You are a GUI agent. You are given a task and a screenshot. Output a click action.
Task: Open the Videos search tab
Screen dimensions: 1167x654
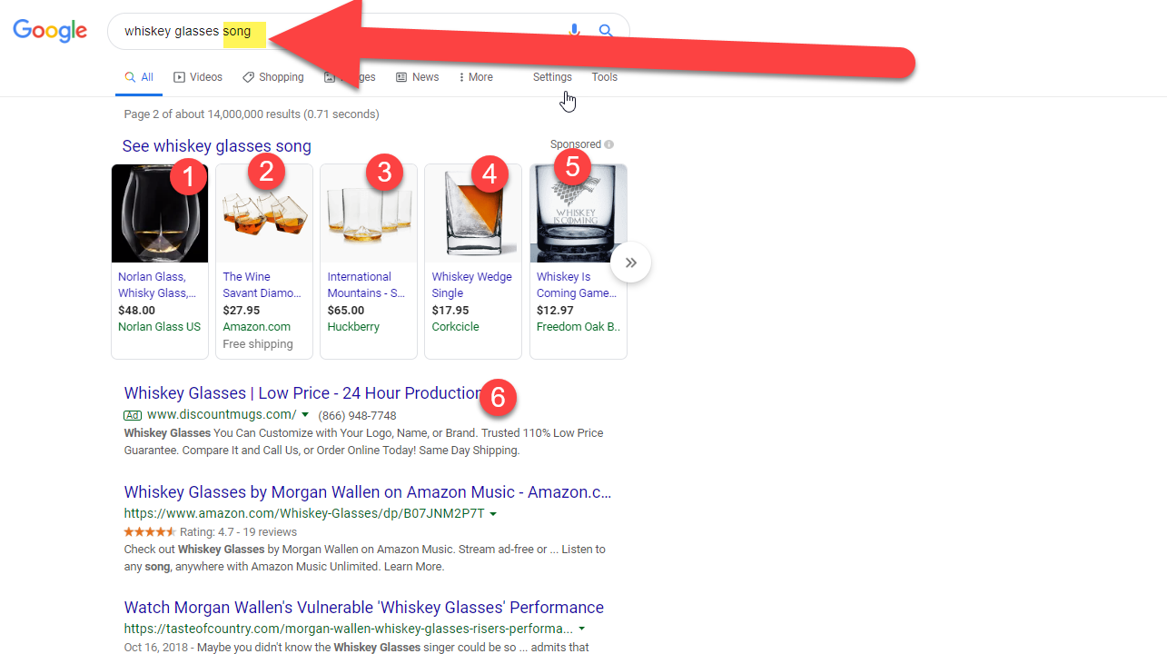198,77
